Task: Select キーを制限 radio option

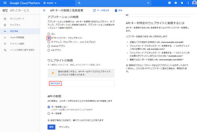Action: pyautogui.click(x=49, y=114)
